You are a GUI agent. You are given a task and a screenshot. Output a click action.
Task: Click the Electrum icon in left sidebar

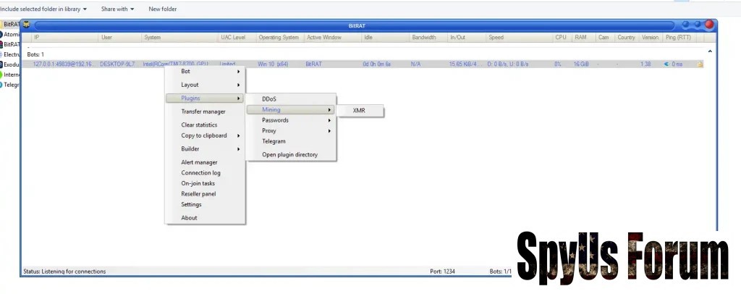[2, 54]
